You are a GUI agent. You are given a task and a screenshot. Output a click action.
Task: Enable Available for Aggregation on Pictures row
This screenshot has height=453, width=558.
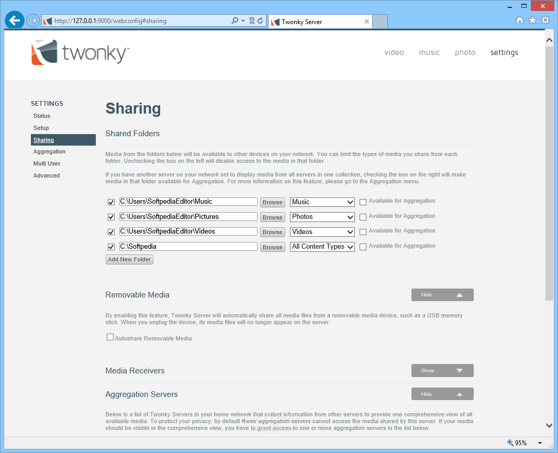[x=363, y=217]
